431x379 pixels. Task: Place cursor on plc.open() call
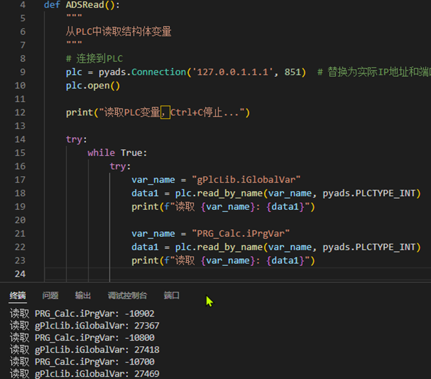coord(93,85)
